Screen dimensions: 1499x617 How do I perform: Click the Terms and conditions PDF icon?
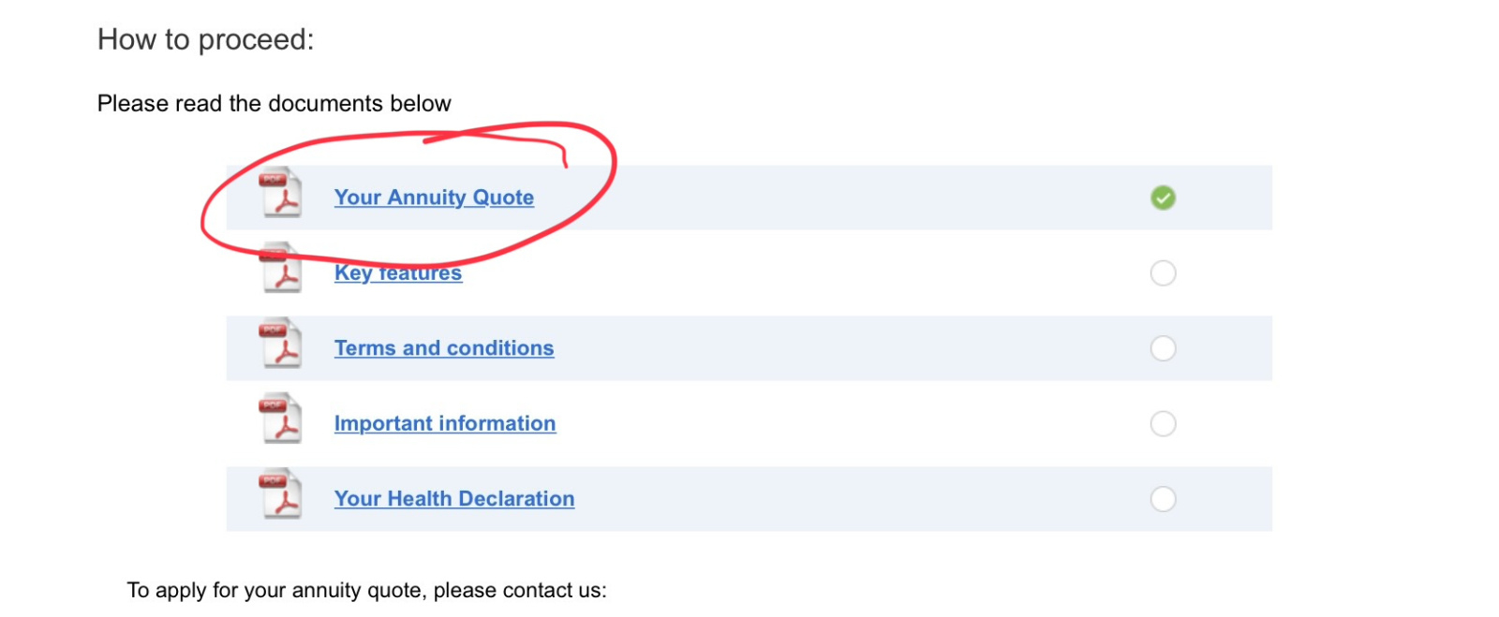click(x=281, y=345)
